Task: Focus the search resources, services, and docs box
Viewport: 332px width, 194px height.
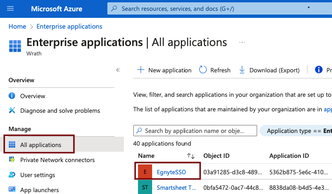Action: [x=219, y=8]
